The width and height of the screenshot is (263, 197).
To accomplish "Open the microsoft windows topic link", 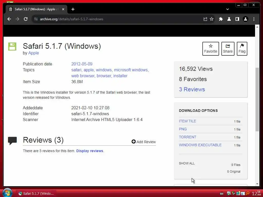I will (131, 70).
